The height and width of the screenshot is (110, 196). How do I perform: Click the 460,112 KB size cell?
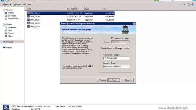coord(110,20)
